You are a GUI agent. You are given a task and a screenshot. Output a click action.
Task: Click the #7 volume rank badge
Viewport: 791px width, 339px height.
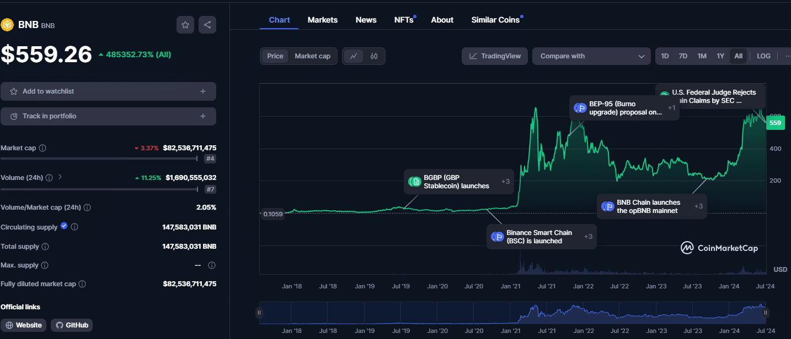(210, 189)
